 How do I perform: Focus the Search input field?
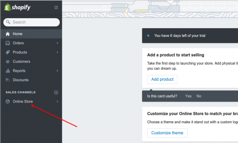point(32,22)
